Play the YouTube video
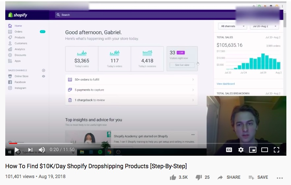 coord(17,150)
